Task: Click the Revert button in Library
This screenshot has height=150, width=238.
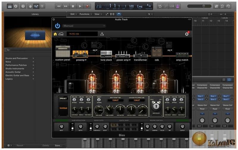Action: pos(20,146)
